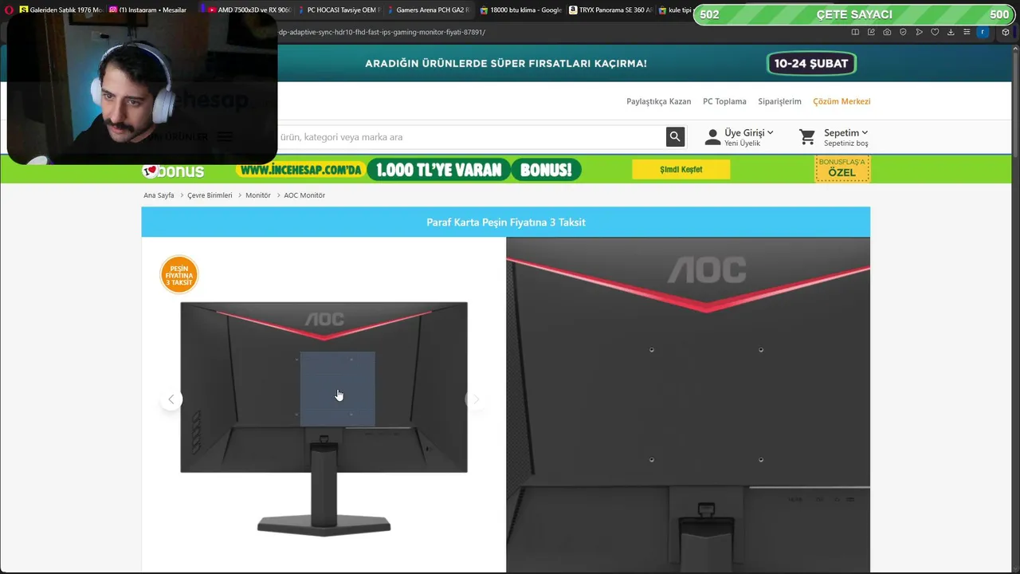Expand Sepetim dropdown
Image resolution: width=1020 pixels, height=574 pixels.
(x=846, y=133)
